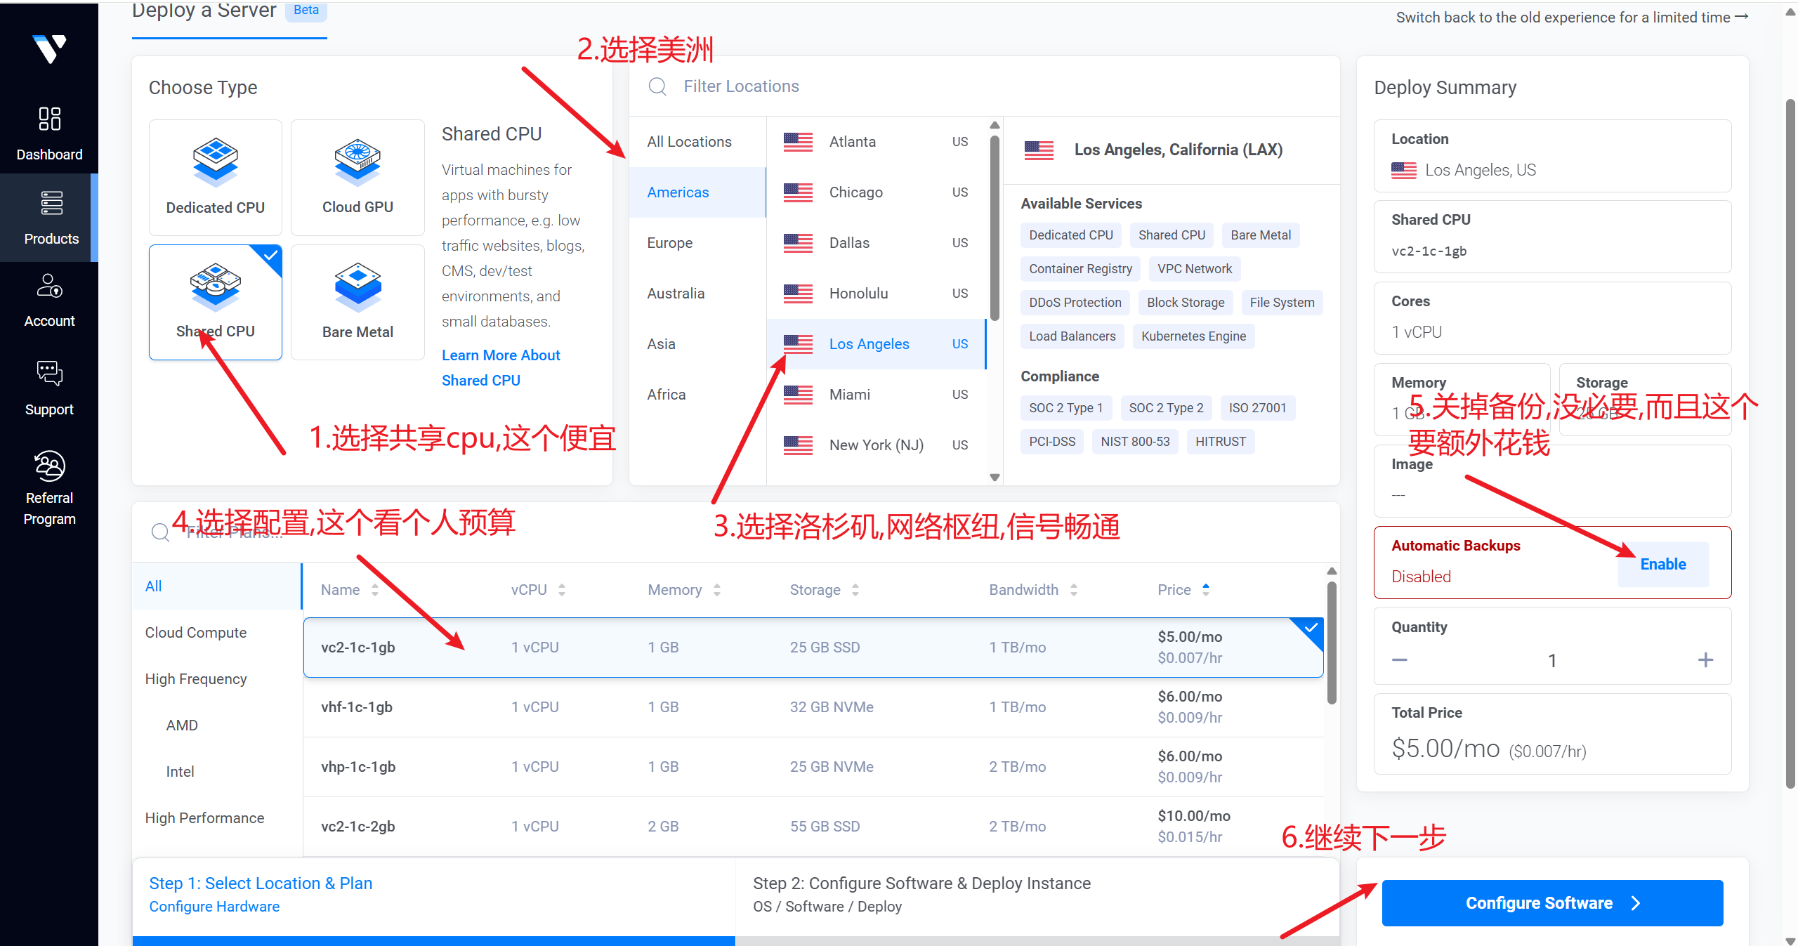The image size is (1798, 946).
Task: Click the ISO 27001 compliance tag
Action: pos(1257,408)
